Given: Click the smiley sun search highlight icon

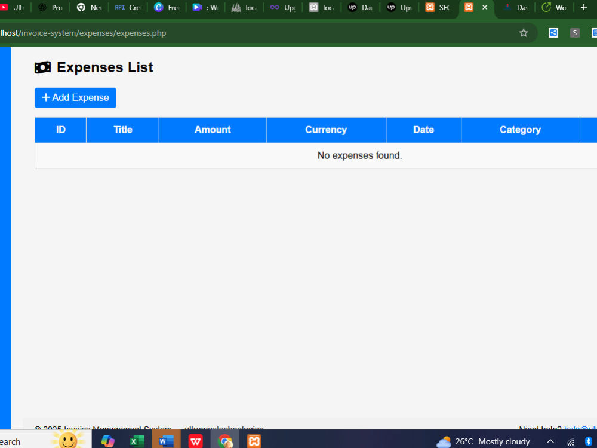Looking at the screenshot, I should pos(68,440).
